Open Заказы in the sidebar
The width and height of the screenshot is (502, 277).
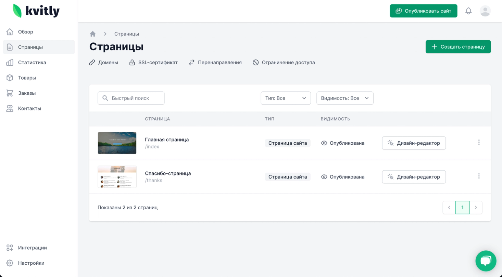click(39, 93)
